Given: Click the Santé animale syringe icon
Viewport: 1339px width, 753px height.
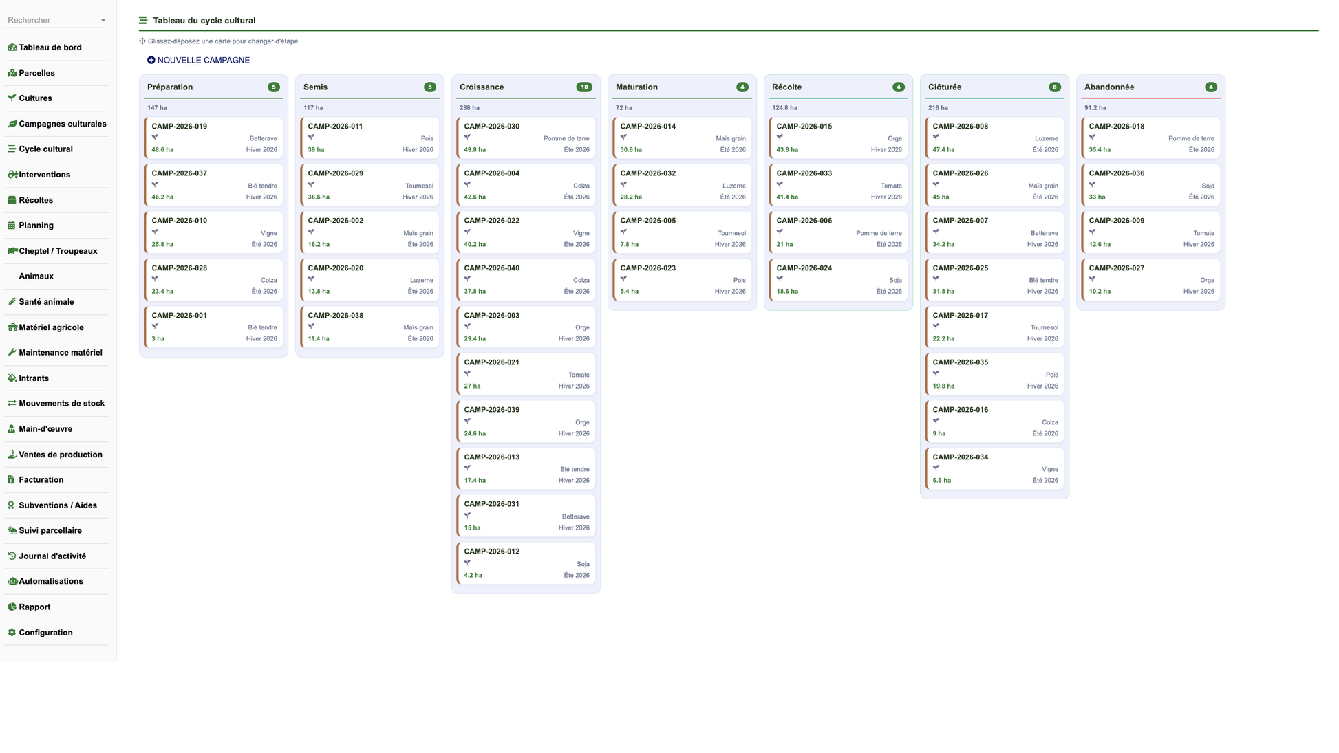Looking at the screenshot, I should pyautogui.click(x=12, y=302).
